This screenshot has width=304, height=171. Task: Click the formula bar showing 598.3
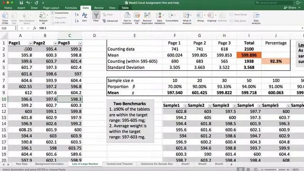(169, 28)
